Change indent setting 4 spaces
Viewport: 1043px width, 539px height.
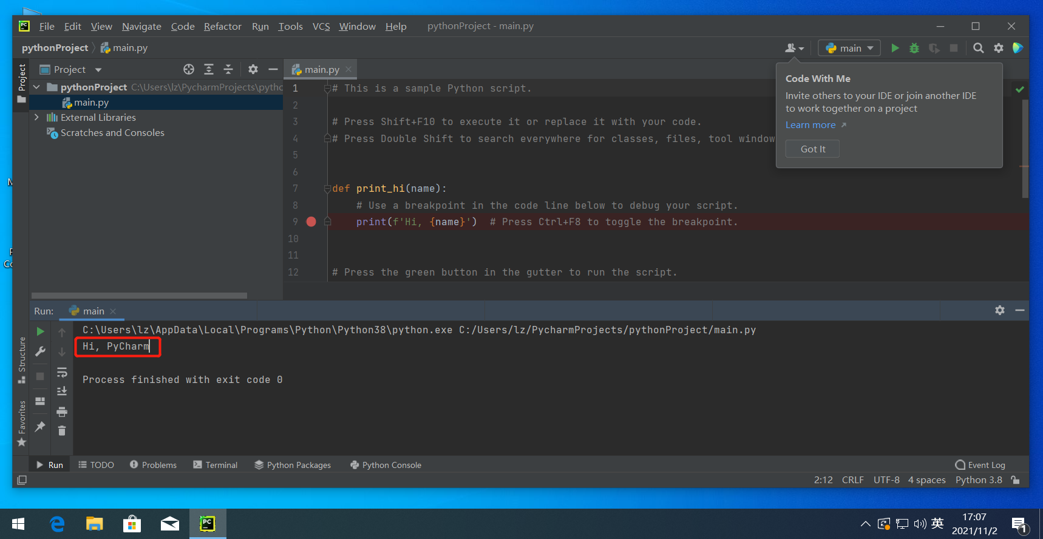tap(926, 480)
